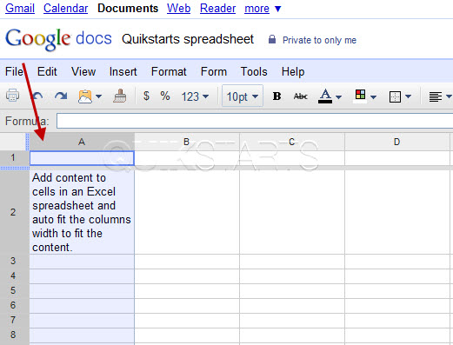Click the Undo arrow icon
The width and height of the screenshot is (453, 345).
[37, 96]
